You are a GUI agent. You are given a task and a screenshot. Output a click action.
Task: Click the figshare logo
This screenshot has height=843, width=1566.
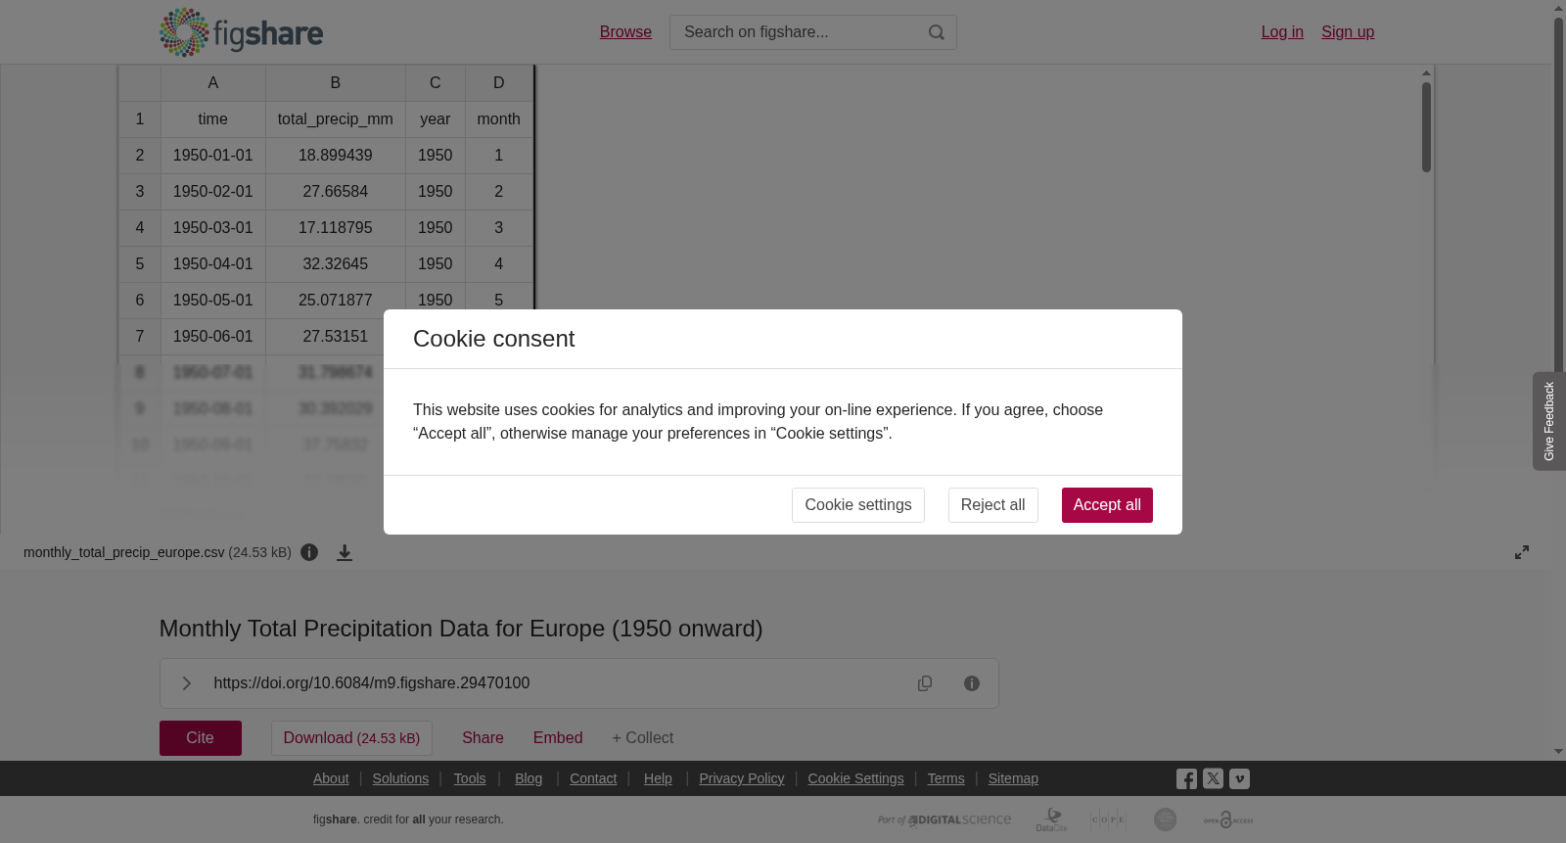241,32
